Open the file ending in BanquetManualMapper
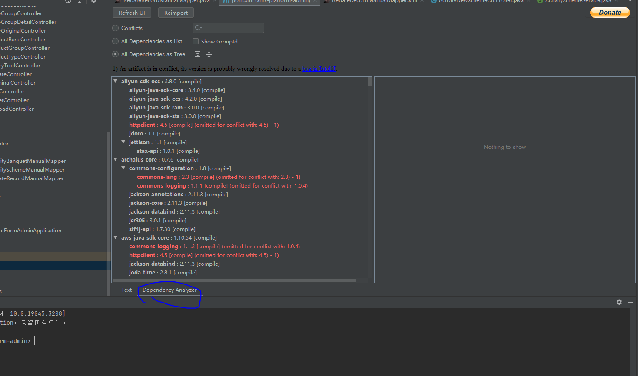 [33, 161]
